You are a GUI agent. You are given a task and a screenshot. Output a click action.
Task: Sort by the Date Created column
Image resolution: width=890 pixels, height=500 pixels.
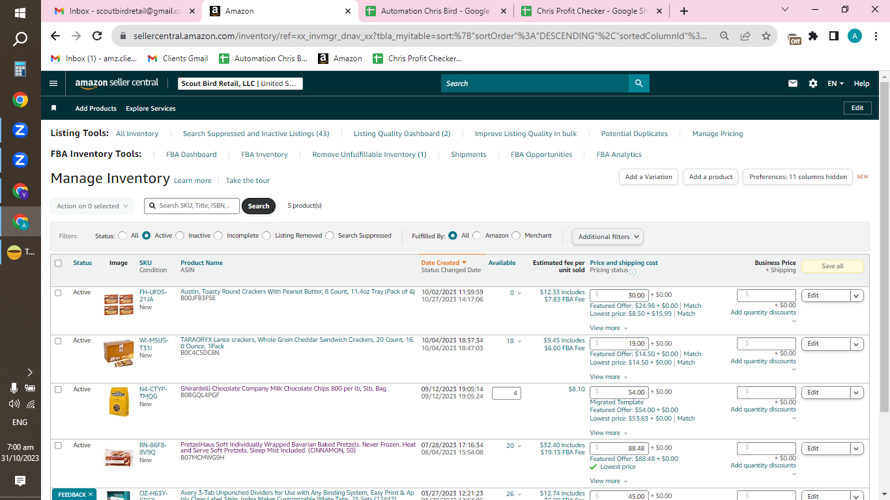pos(443,263)
